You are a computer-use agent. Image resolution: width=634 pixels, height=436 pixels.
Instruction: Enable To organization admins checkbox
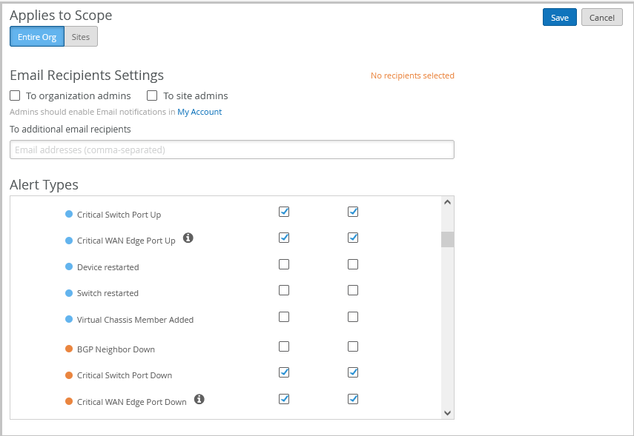click(x=15, y=95)
